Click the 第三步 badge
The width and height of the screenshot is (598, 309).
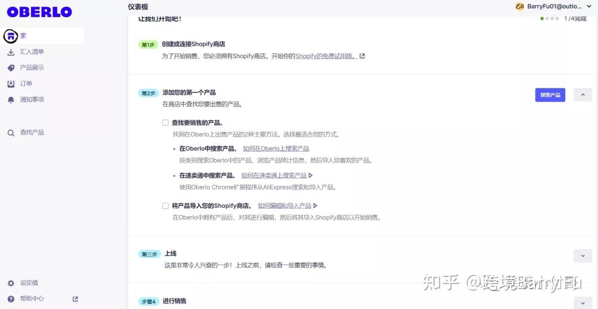click(x=149, y=254)
